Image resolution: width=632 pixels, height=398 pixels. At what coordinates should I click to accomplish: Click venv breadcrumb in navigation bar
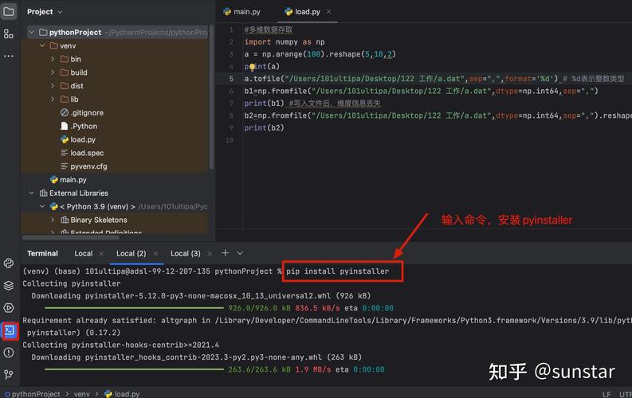coord(82,393)
